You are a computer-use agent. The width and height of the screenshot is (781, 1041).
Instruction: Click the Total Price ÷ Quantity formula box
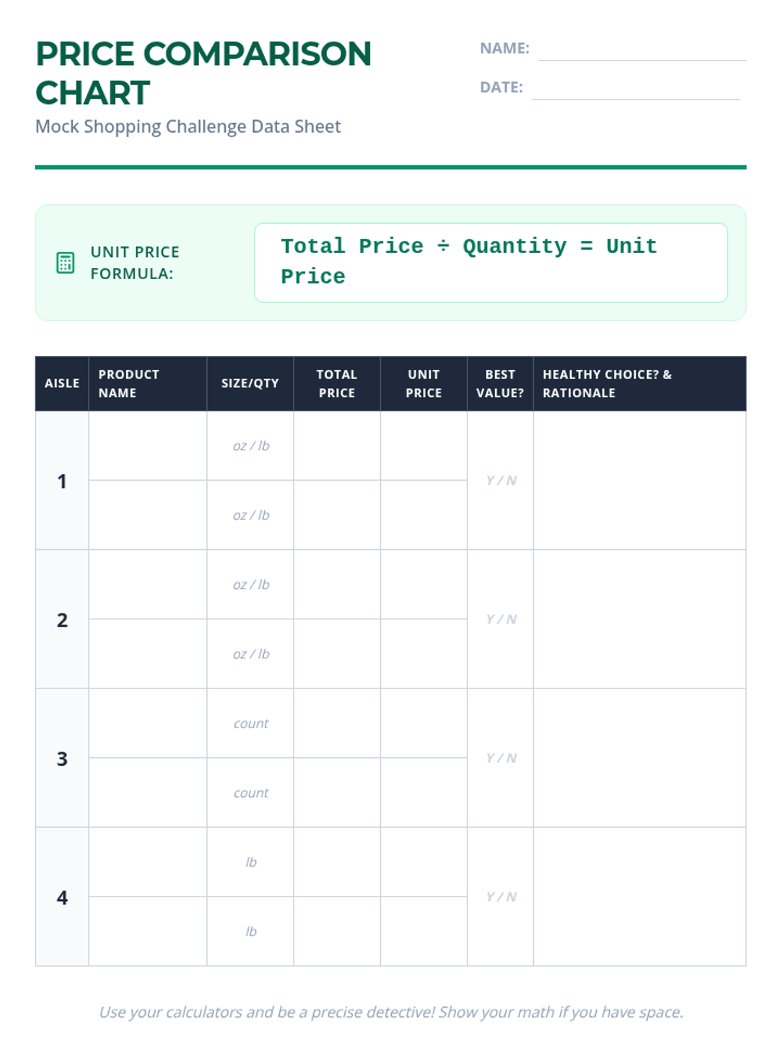coord(491,263)
